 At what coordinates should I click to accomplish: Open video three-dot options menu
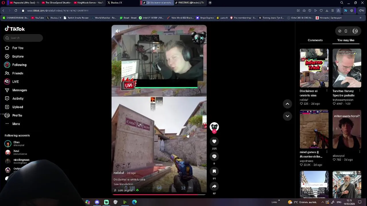pyautogui.click(x=201, y=31)
